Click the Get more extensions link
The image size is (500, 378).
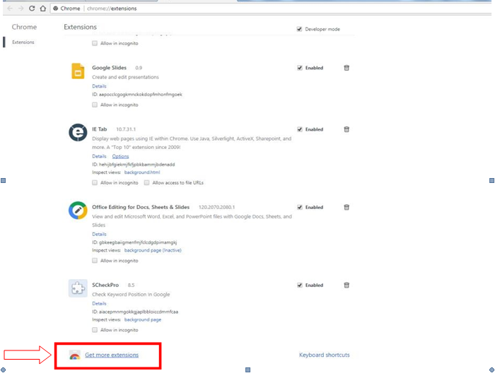tap(112, 355)
